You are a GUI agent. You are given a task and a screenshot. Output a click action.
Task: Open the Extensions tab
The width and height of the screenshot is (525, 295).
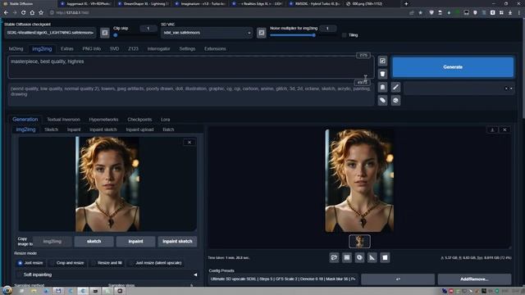(x=215, y=49)
